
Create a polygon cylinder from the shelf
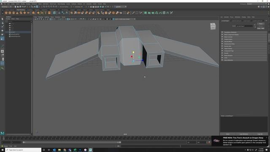[x=13, y=13]
